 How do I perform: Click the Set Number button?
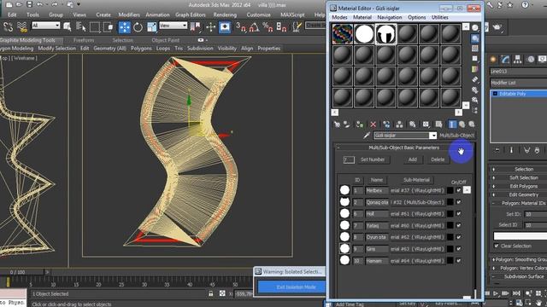(373, 159)
